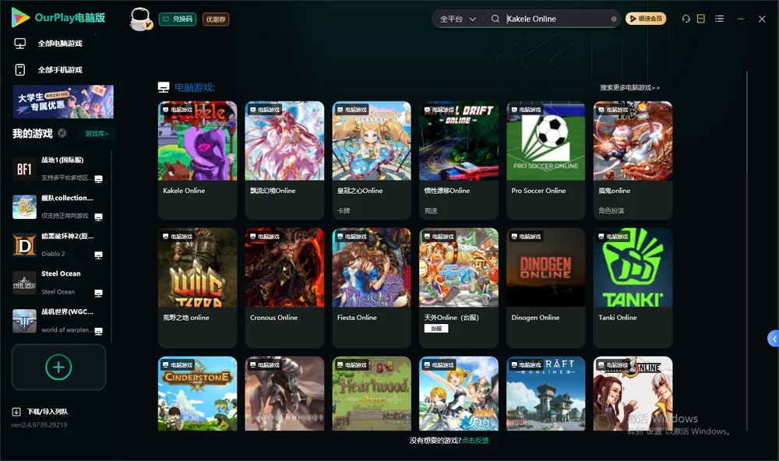
Task: Open the Pro Soccer Online game card
Action: click(546, 160)
